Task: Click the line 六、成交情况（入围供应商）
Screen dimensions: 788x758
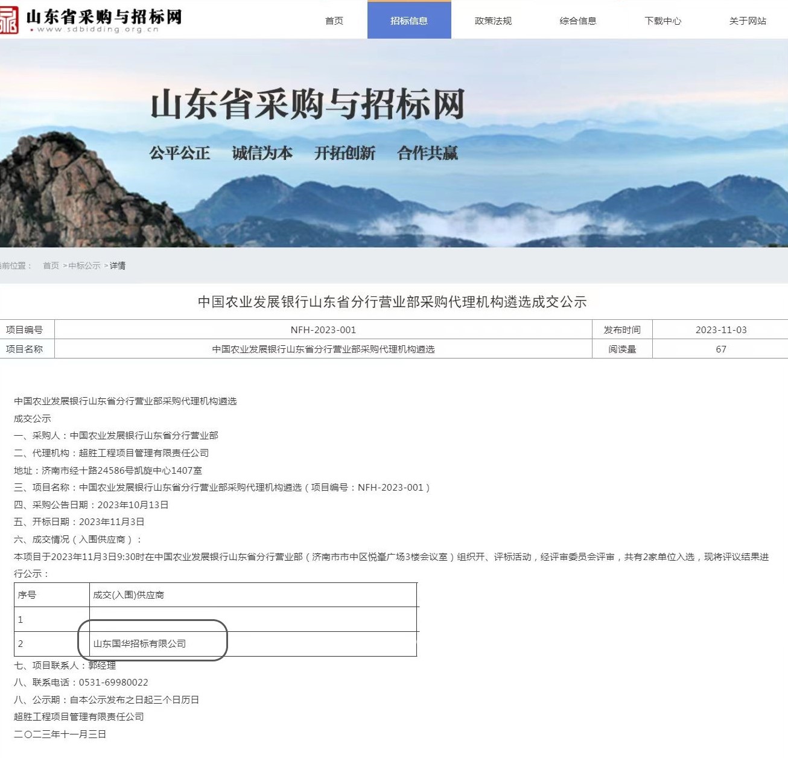Action: pyautogui.click(x=78, y=539)
